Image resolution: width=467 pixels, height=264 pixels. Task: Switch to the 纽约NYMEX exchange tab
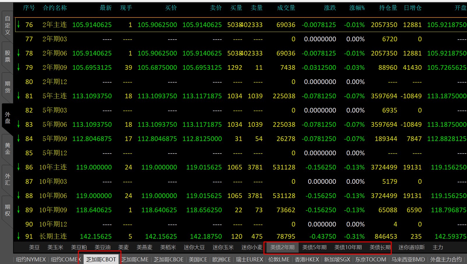point(31,259)
